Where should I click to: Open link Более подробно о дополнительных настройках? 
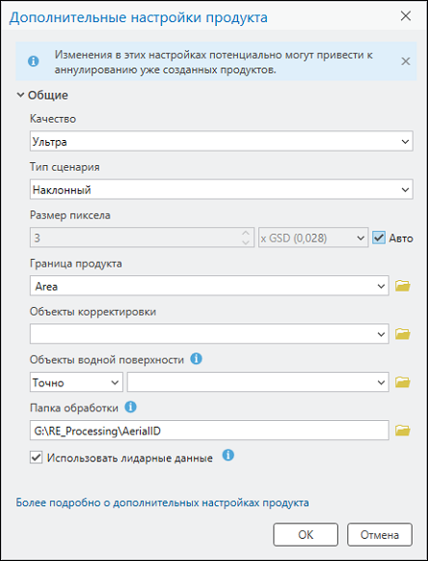163,503
